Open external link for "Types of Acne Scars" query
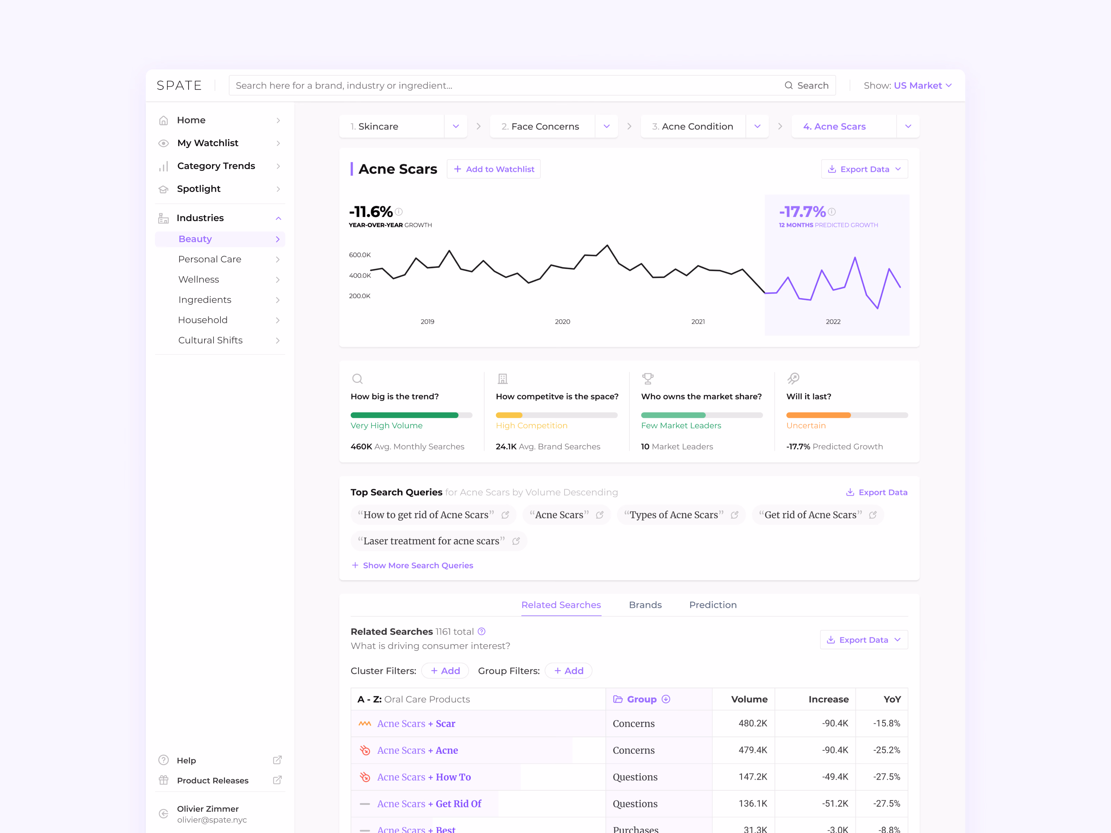 pyautogui.click(x=734, y=515)
